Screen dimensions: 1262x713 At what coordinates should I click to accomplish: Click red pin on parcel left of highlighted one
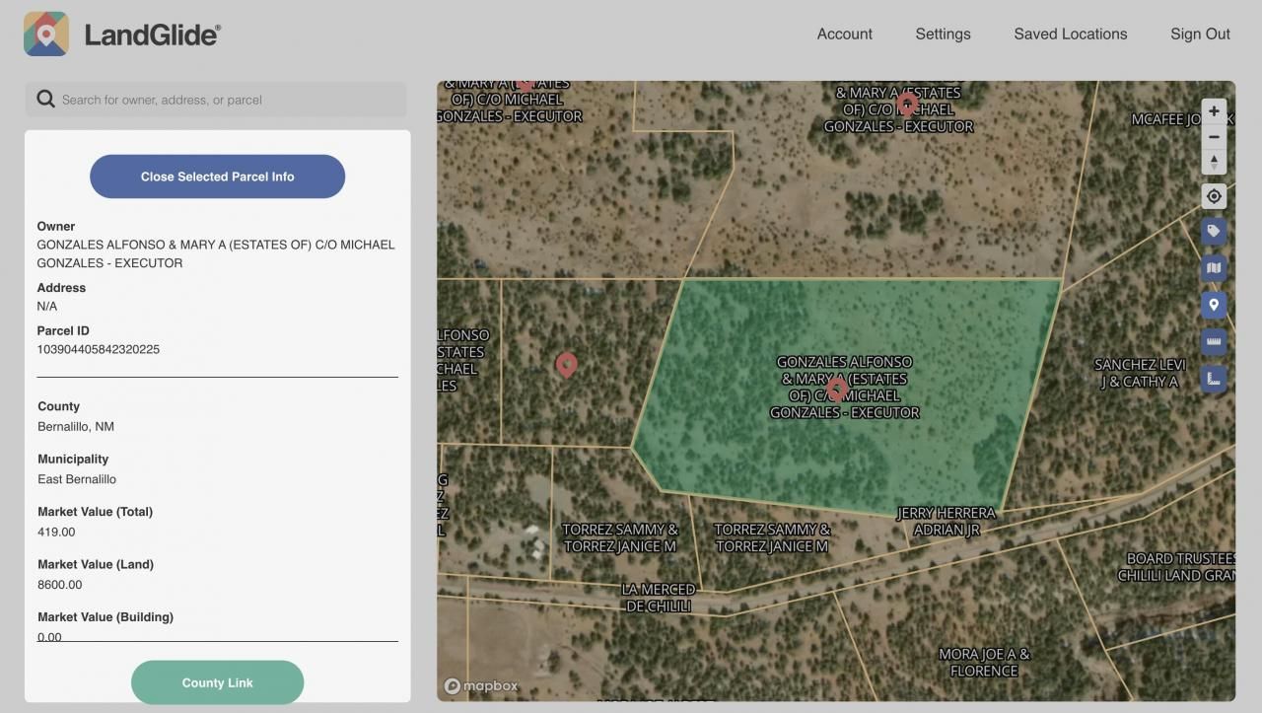coord(566,366)
